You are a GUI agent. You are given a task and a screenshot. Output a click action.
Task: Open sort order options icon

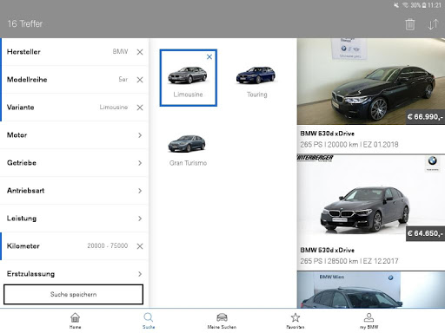coord(433,24)
